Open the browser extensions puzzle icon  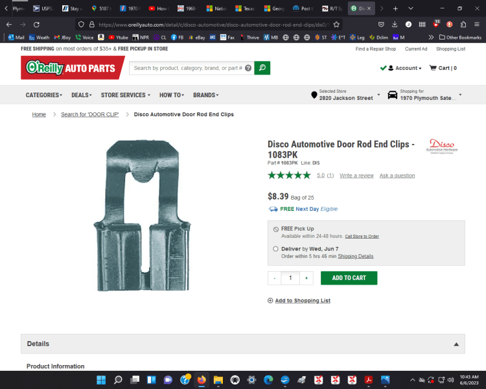463,25
